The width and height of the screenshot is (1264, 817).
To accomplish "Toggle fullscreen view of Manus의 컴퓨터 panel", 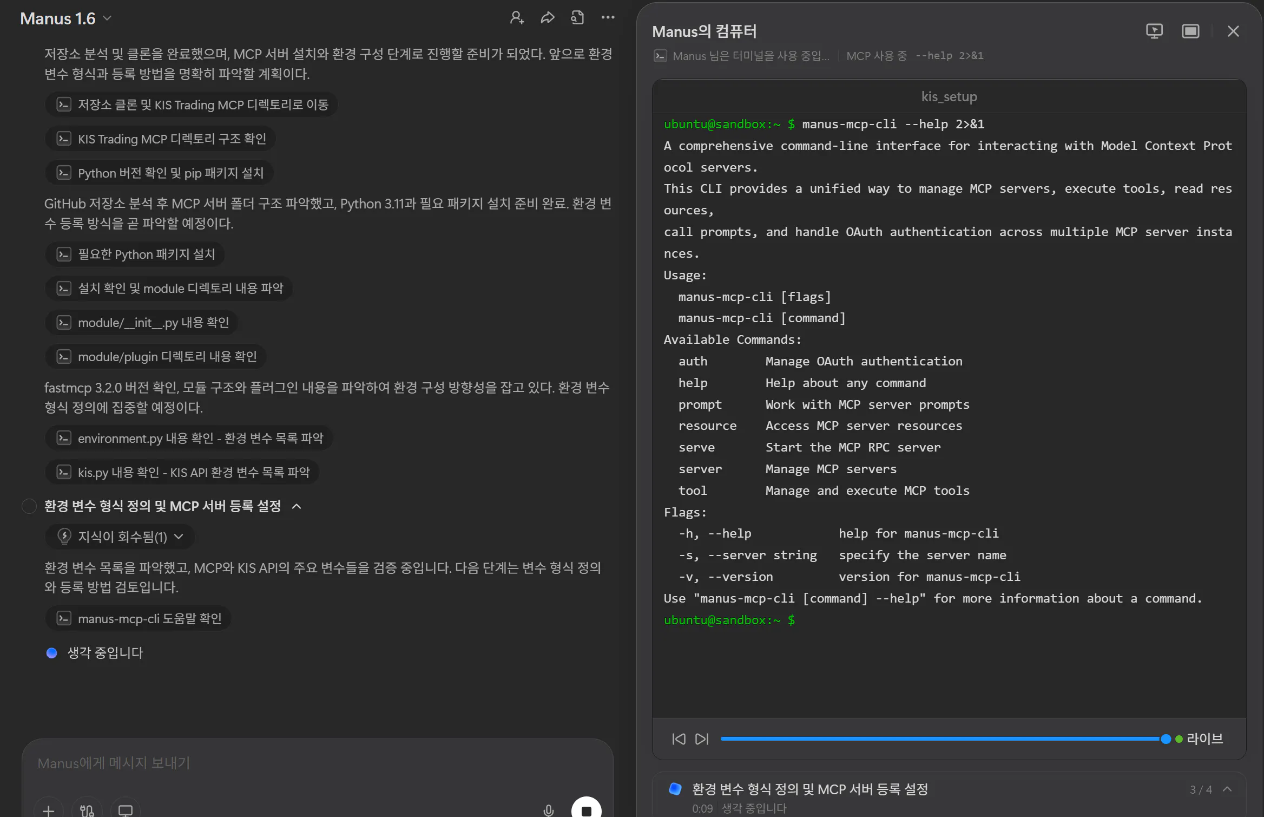I will 1190,31.
